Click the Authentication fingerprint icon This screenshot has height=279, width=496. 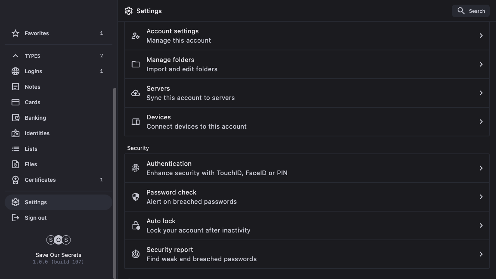click(x=136, y=168)
